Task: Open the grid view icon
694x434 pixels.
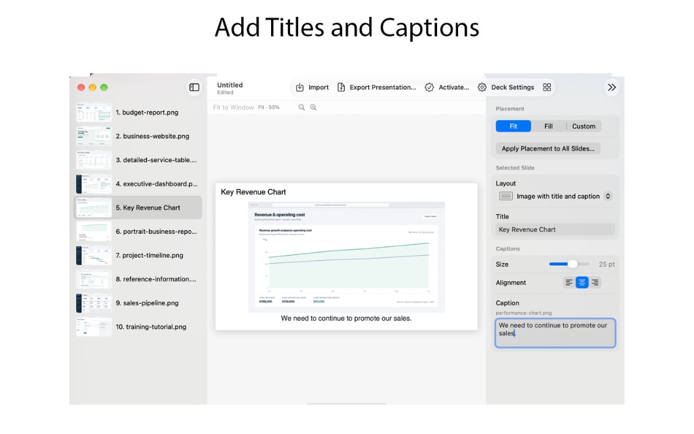Action: [547, 87]
